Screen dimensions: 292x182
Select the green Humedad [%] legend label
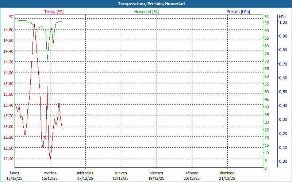(146, 12)
